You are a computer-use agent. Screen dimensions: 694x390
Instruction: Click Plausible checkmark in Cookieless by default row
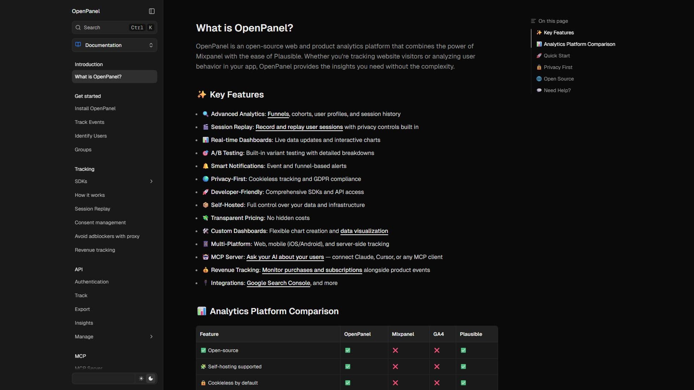(463, 383)
